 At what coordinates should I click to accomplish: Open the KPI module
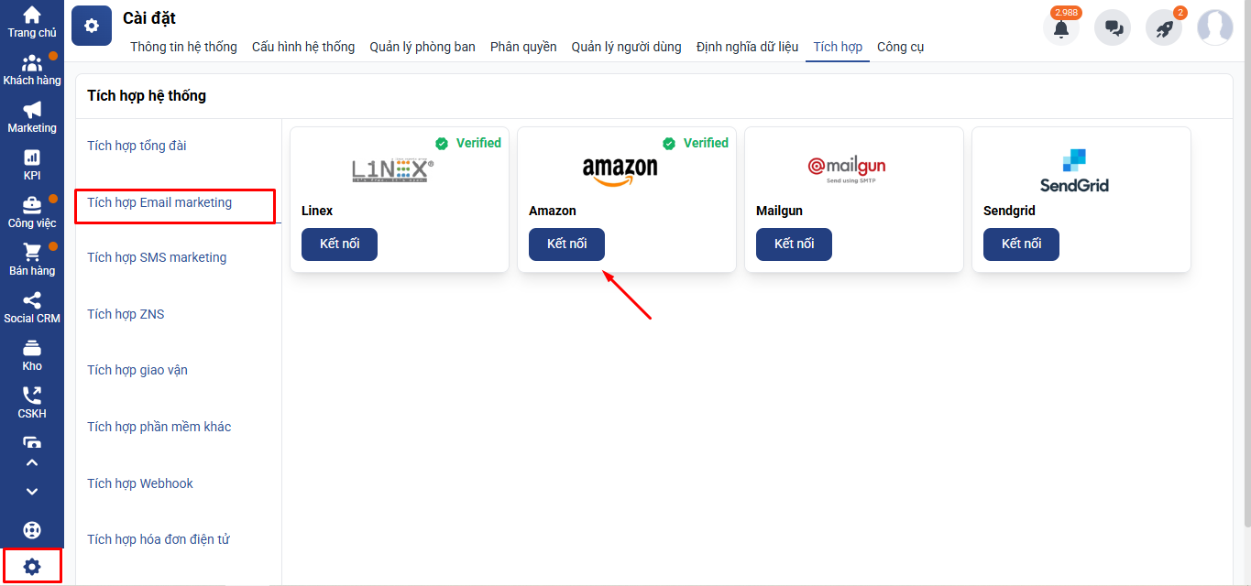coord(32,165)
